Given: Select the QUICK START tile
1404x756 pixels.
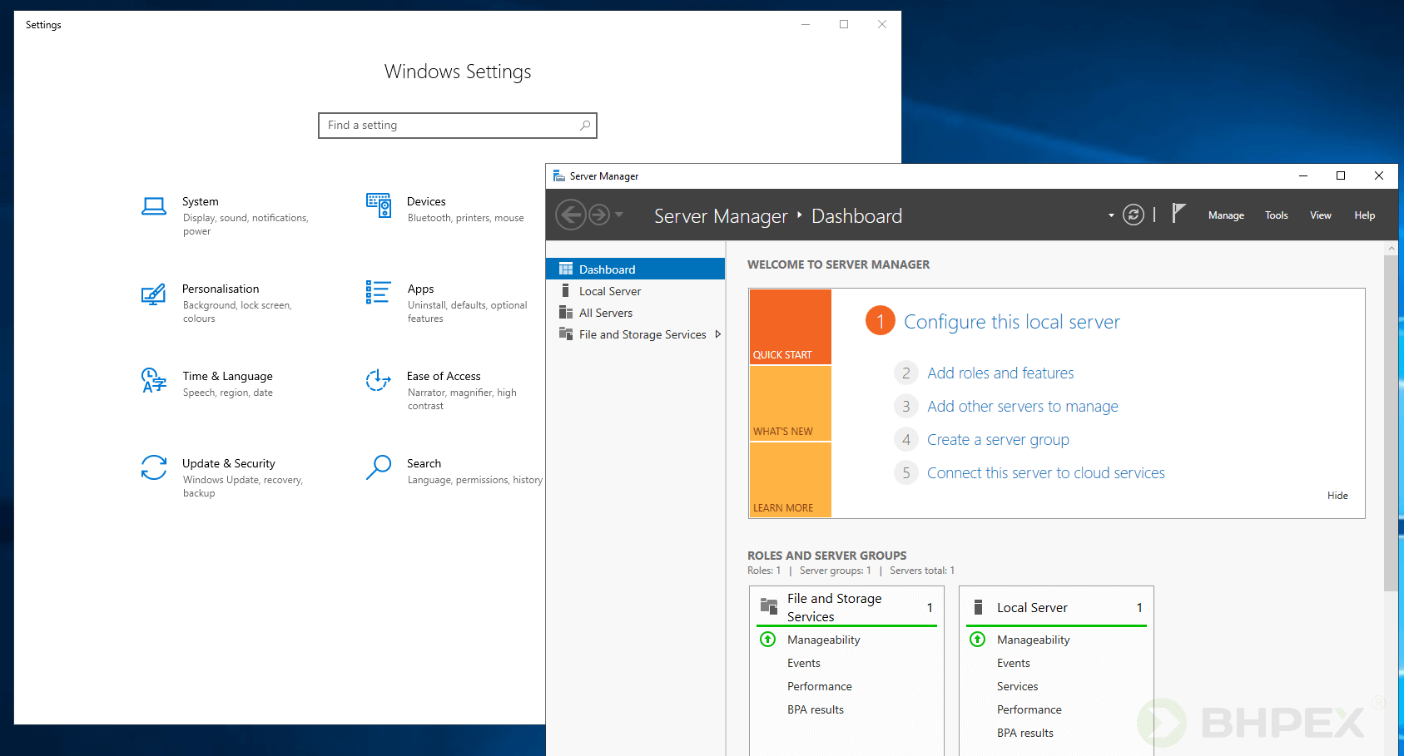Looking at the screenshot, I should (791, 327).
